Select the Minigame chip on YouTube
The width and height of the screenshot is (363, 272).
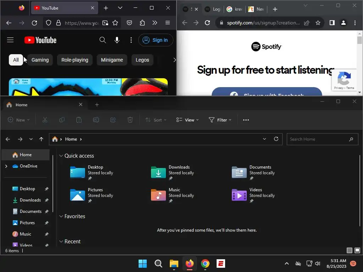coord(112,60)
